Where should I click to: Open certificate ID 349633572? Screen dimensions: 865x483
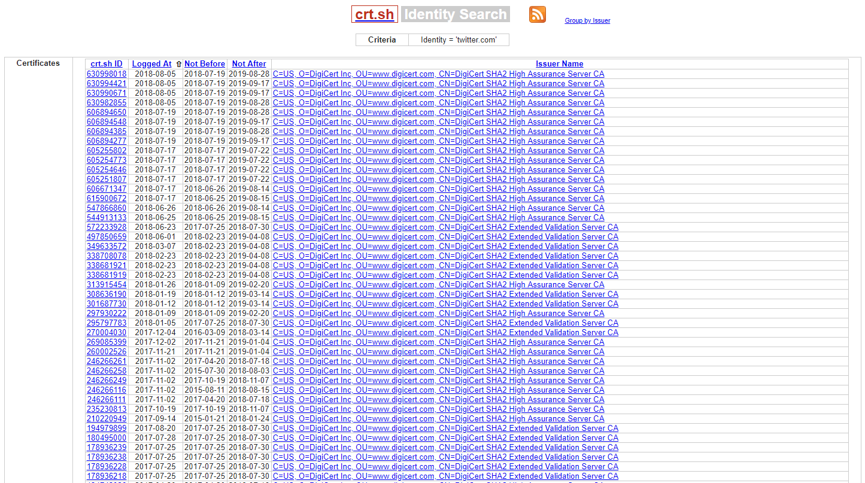pyautogui.click(x=107, y=247)
